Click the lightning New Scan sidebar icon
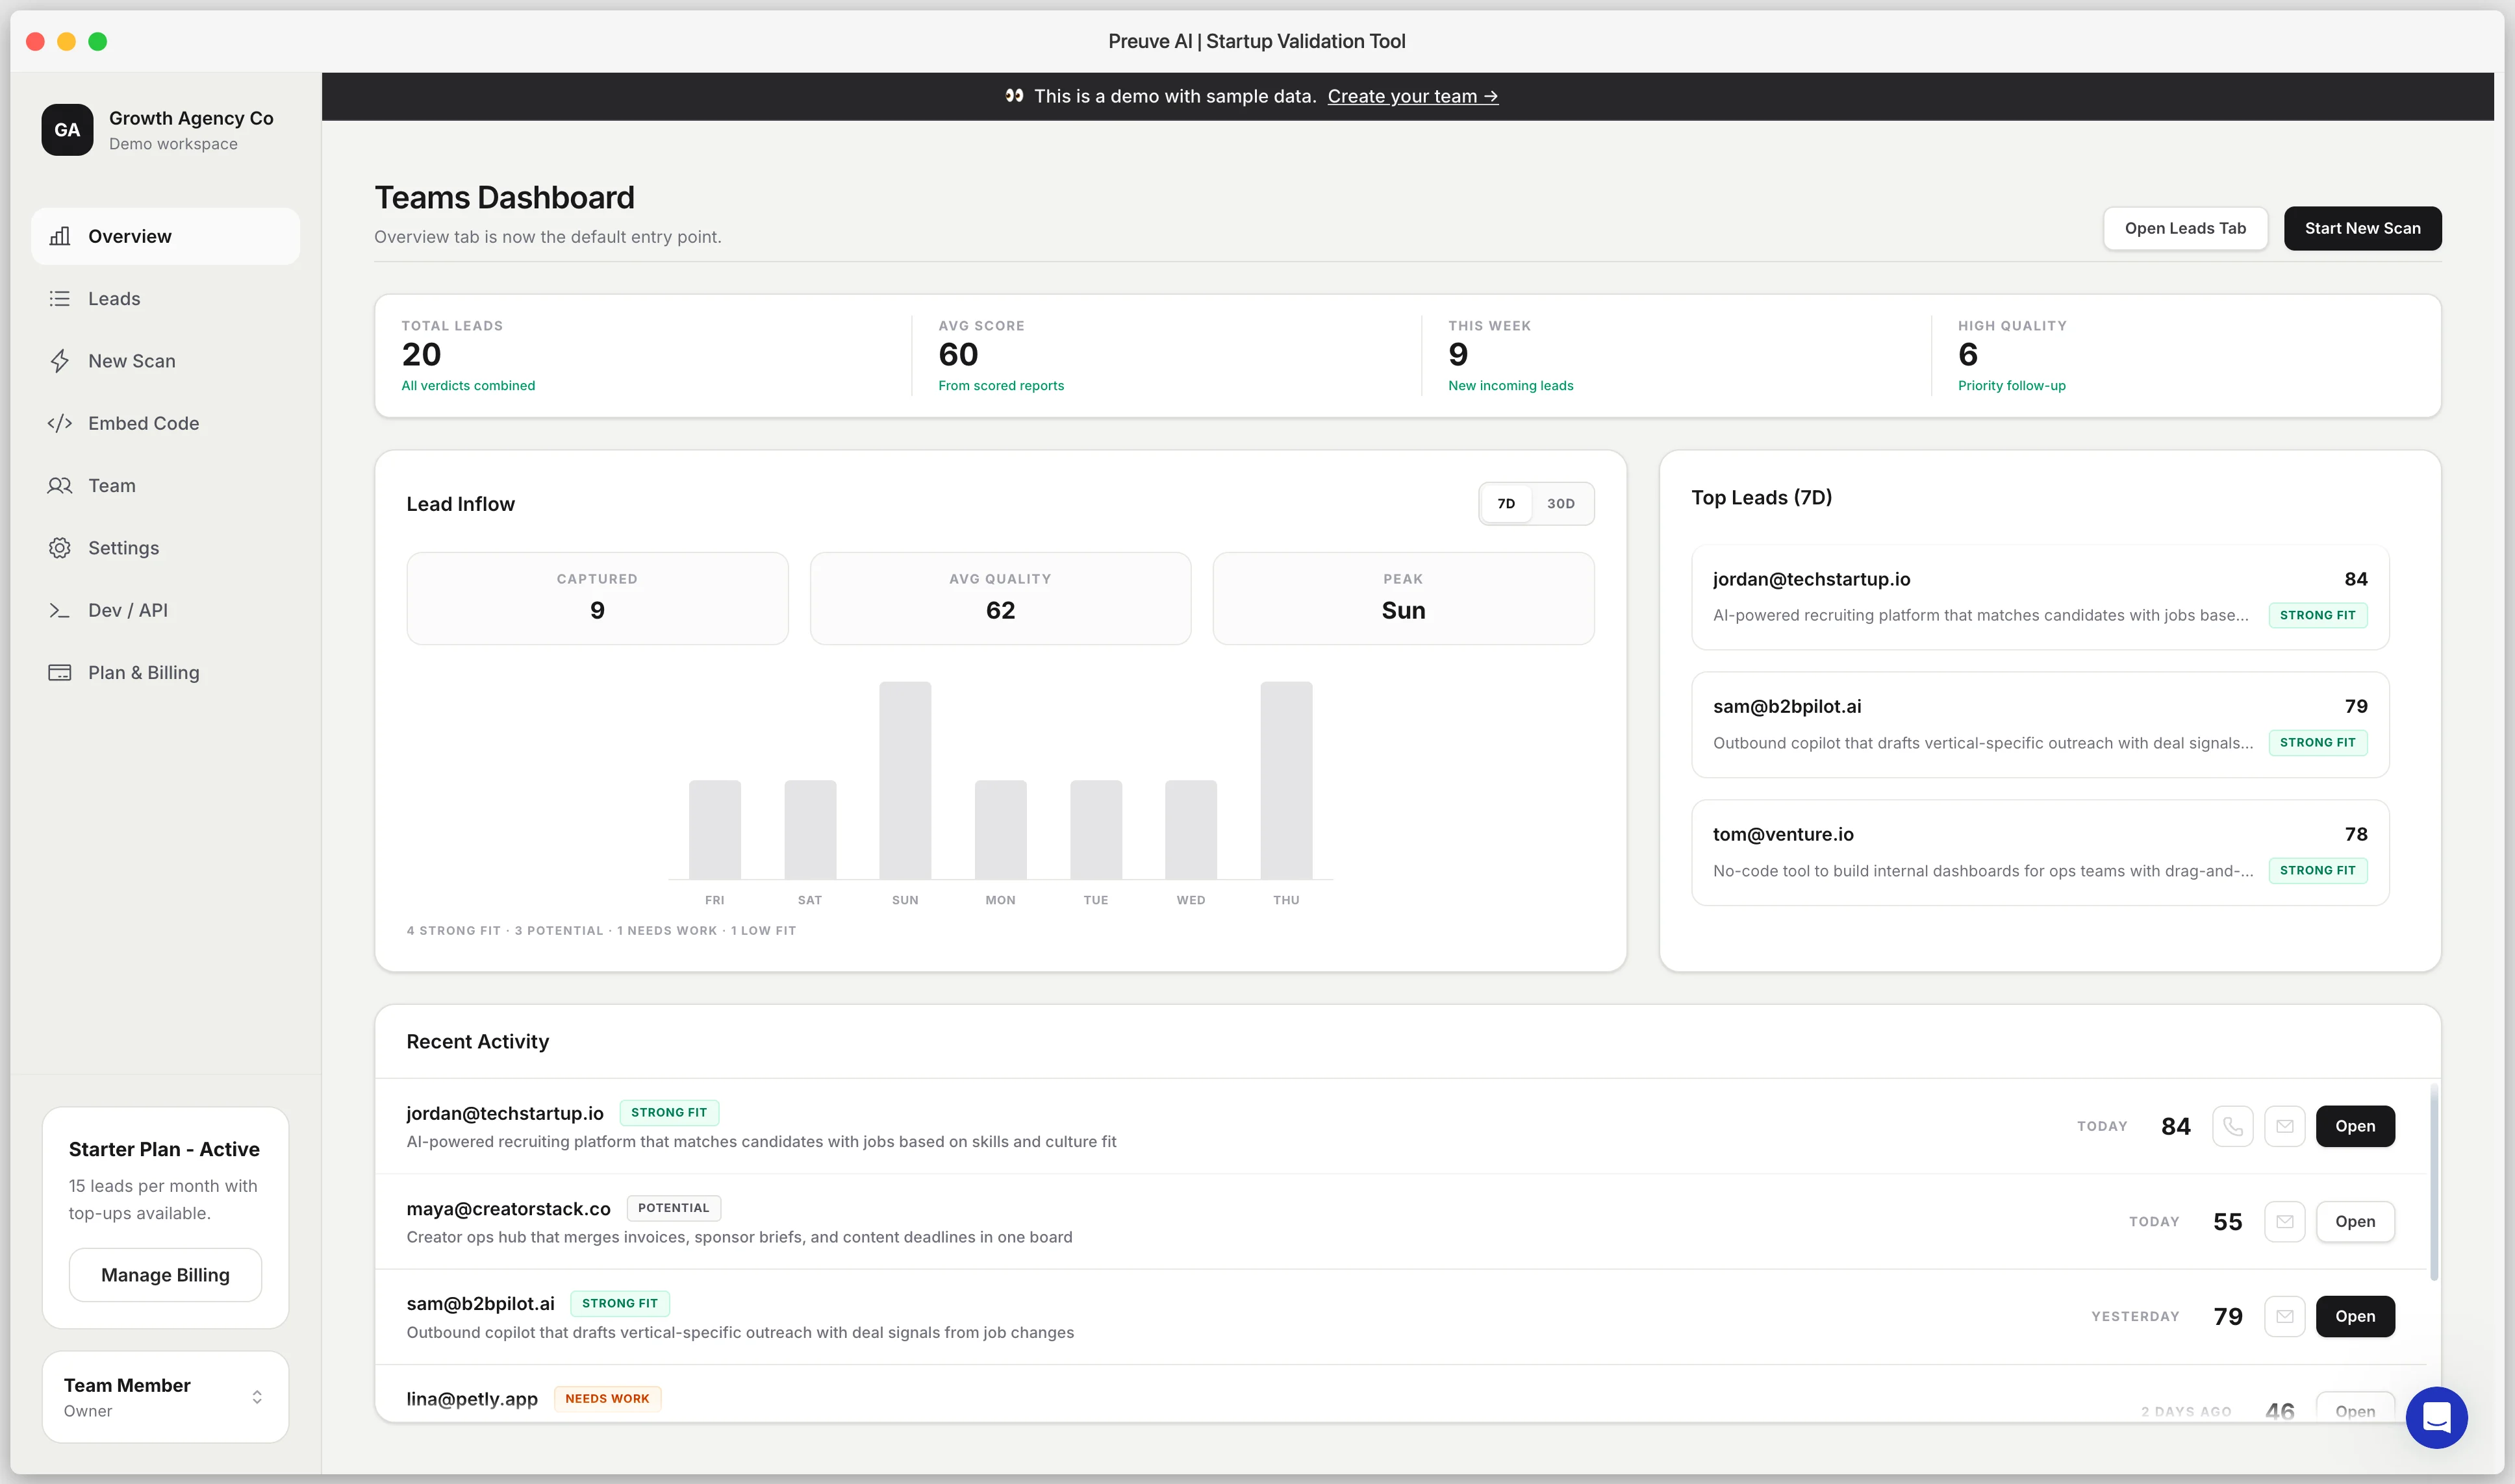2515x1484 pixels. click(60, 361)
